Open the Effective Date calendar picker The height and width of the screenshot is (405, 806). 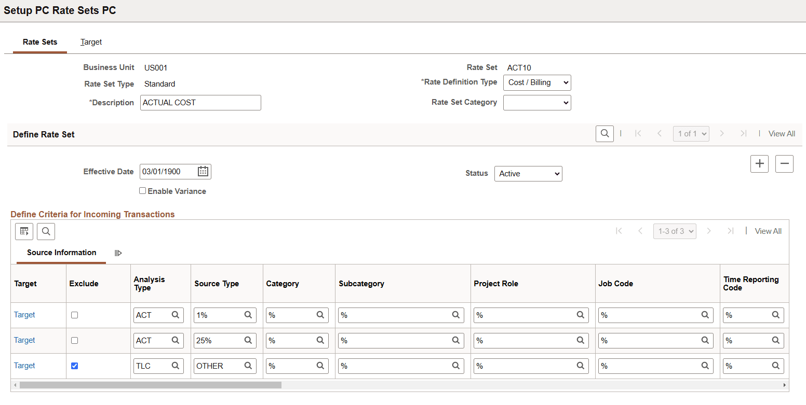(203, 171)
